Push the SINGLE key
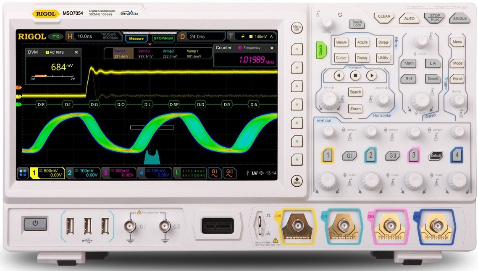This screenshot has height=271, width=478. [x=460, y=18]
